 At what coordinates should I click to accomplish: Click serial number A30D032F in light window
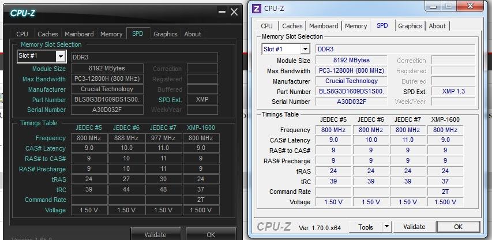tap(351, 102)
